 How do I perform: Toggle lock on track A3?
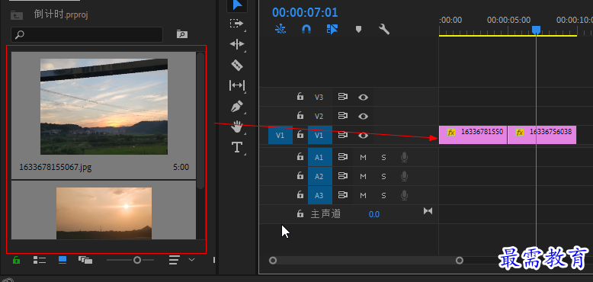tap(300, 194)
